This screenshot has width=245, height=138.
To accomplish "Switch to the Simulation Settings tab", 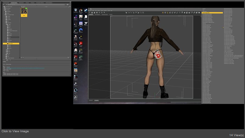I will [x=40, y=3].
